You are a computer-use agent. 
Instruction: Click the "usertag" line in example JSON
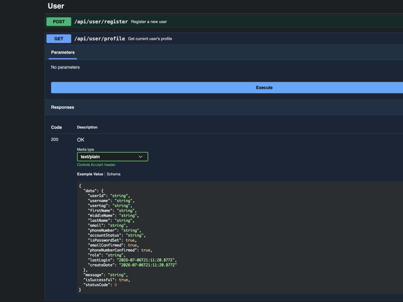point(110,206)
